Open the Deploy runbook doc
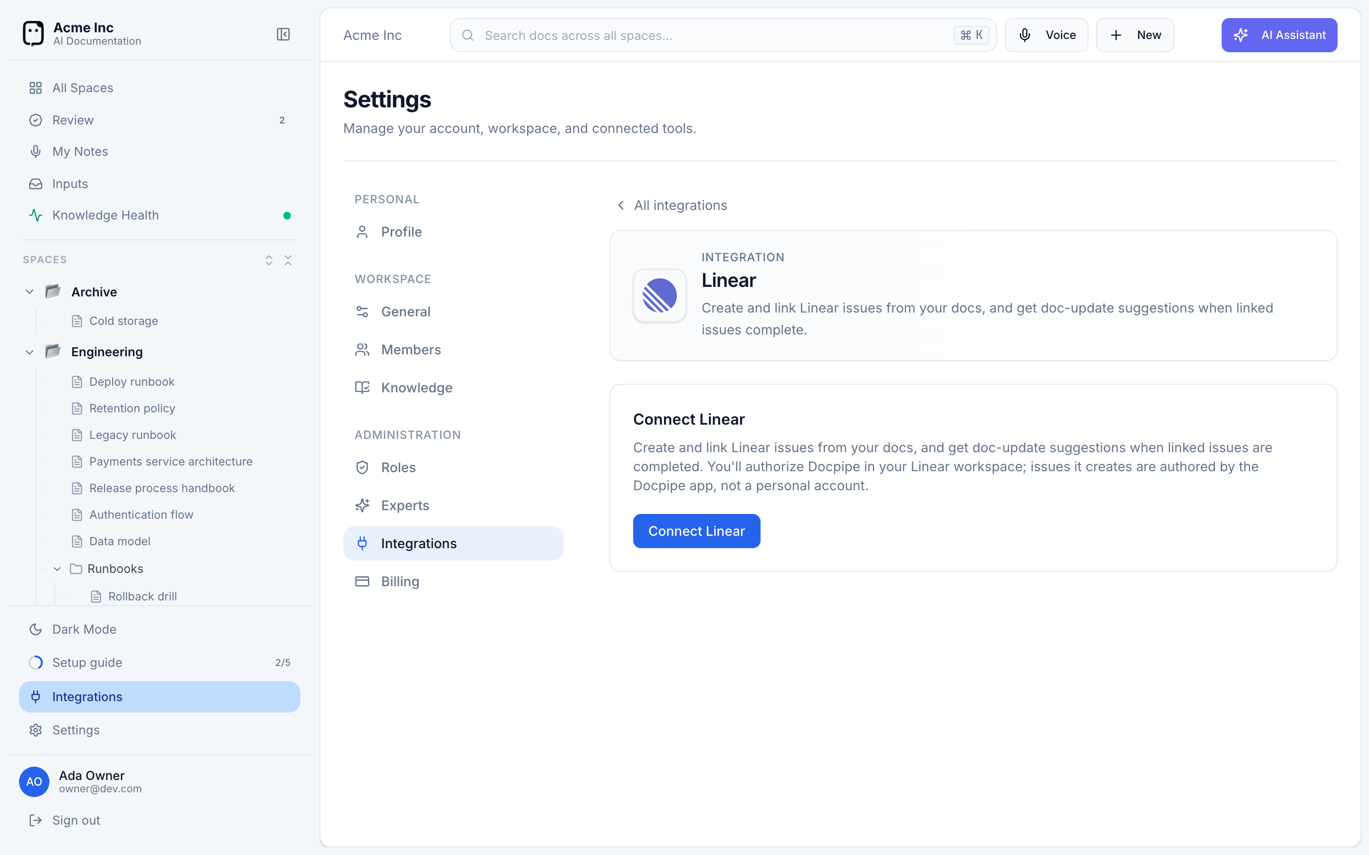 [x=131, y=382]
